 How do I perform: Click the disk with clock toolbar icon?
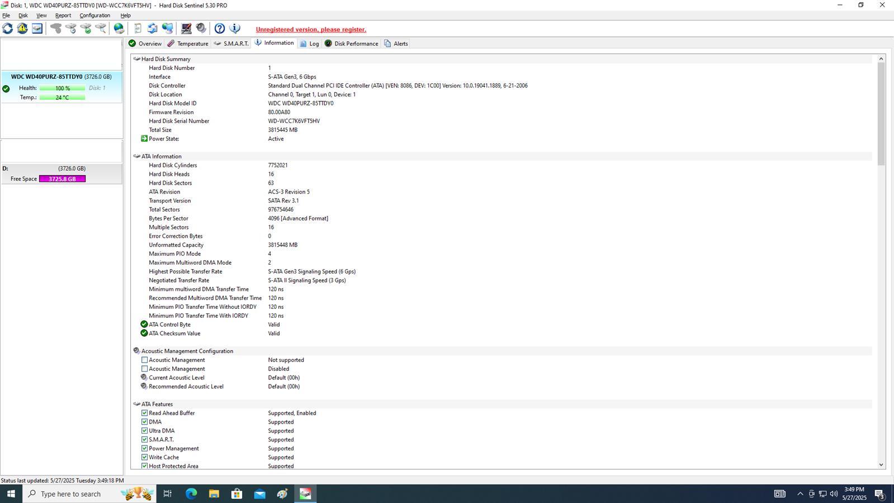[71, 29]
